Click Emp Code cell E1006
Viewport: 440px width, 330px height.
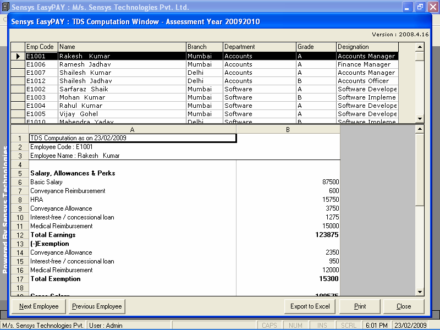[x=41, y=64]
